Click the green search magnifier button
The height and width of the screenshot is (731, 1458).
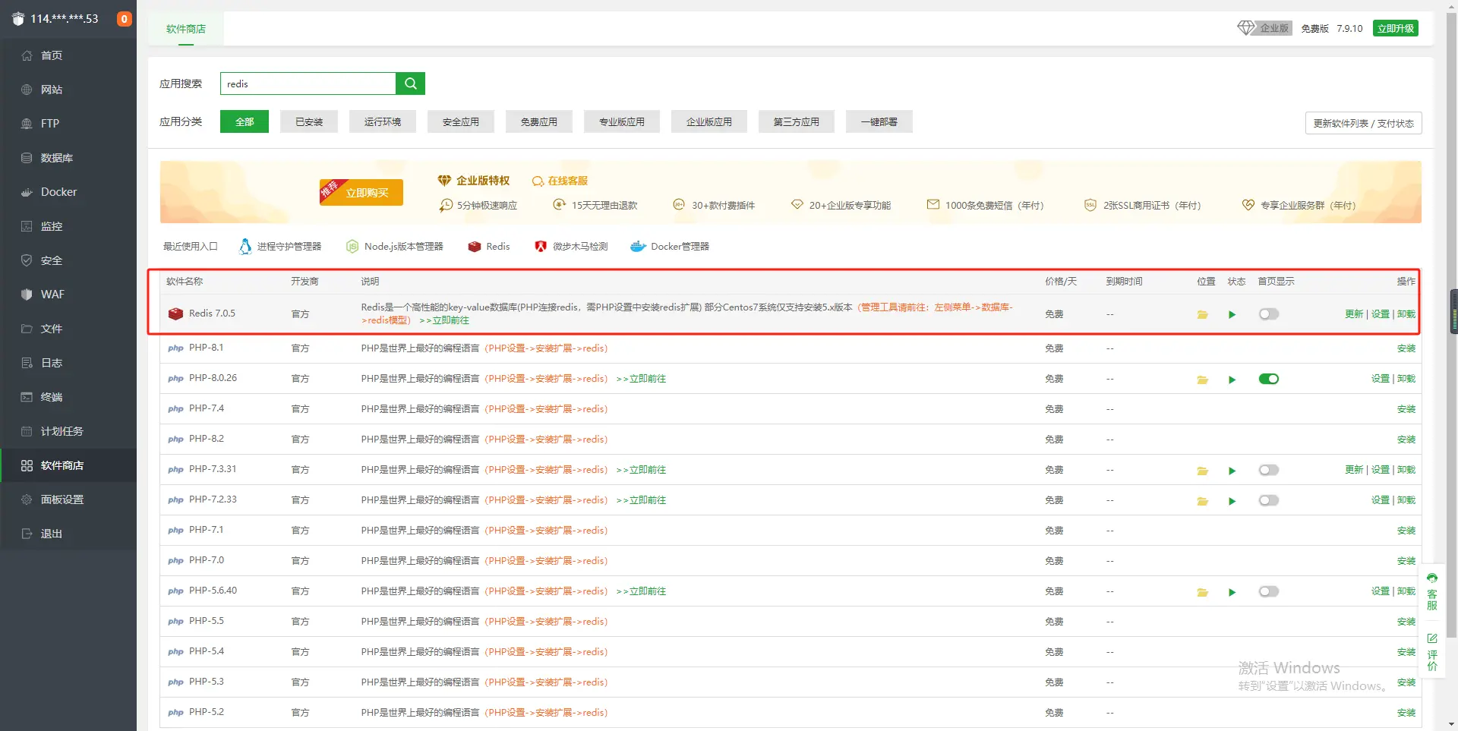coord(410,83)
